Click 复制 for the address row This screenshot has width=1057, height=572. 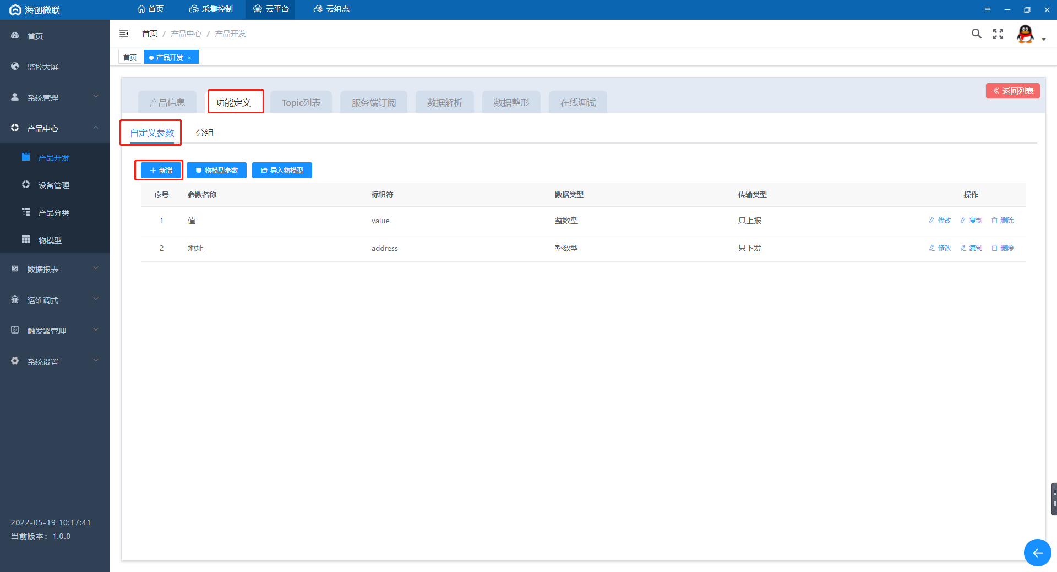tap(972, 248)
